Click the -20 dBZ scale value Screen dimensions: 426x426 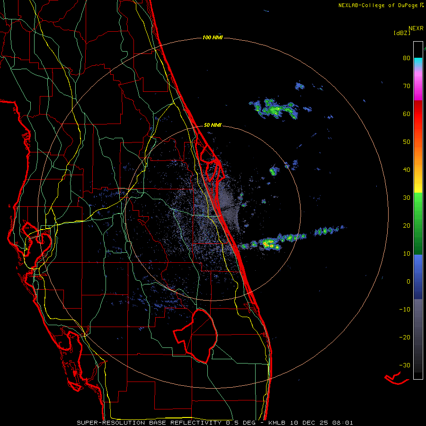(x=405, y=337)
